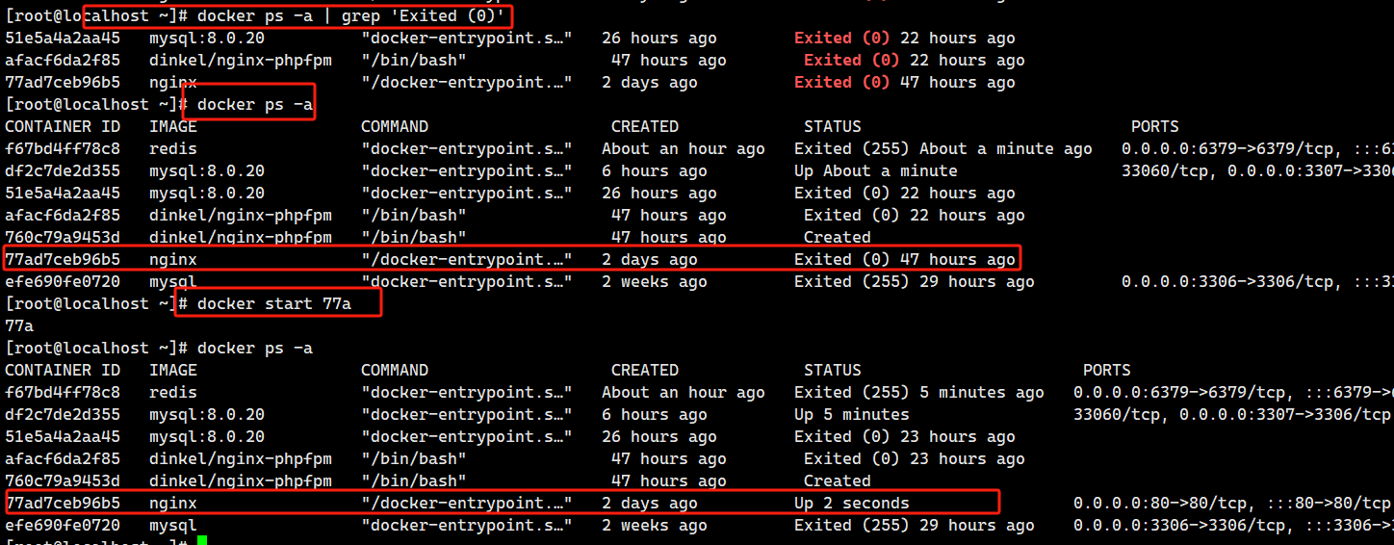Click "/docker-entrypoint.…" command in "Up 2 seconds" row
The height and width of the screenshot is (545, 1394).
click(x=467, y=504)
